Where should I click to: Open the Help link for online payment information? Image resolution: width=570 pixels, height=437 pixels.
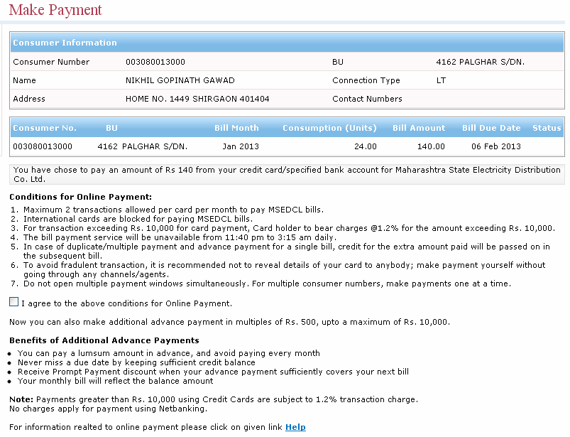tap(296, 426)
